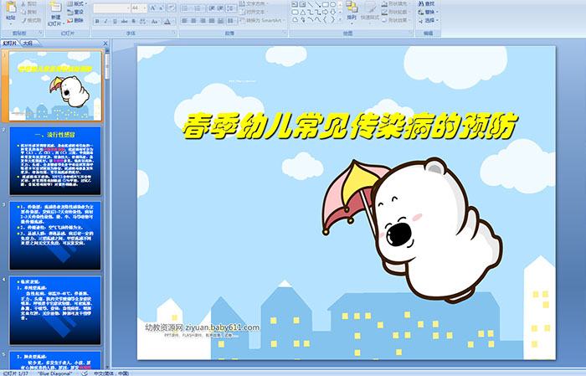
Task: Click Increase Indent icon
Action: (220, 8)
